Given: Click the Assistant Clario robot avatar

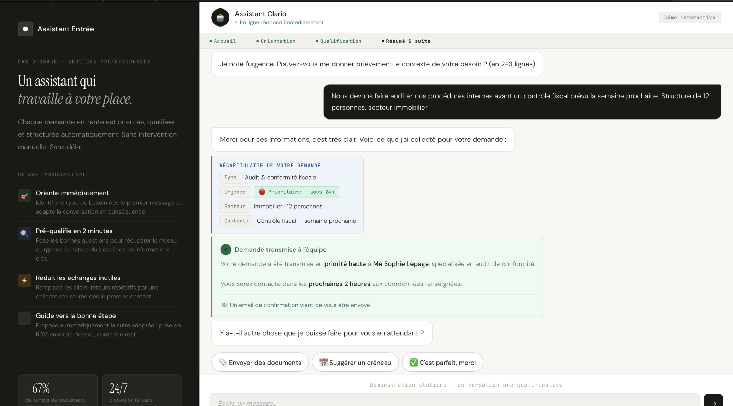Looking at the screenshot, I should (220, 17).
